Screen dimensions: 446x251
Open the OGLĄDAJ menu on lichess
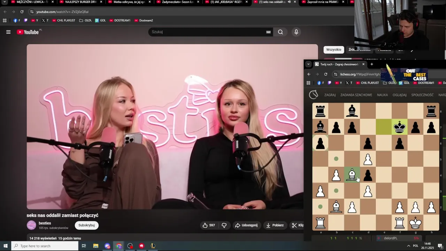tap(399, 95)
